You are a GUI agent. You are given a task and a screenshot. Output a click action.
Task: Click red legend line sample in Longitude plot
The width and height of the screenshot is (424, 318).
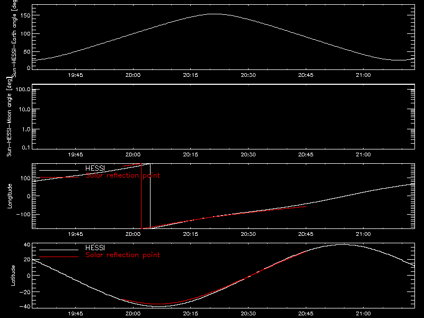(x=59, y=178)
